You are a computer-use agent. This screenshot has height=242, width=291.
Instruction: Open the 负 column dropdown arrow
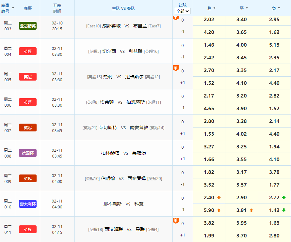pos(279,8)
